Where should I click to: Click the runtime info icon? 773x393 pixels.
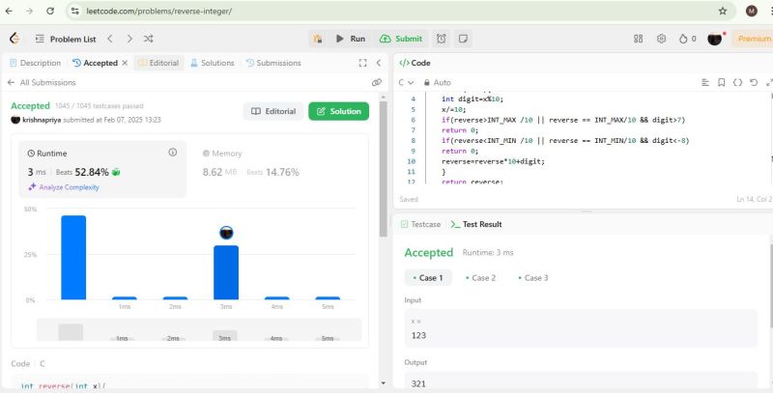tap(173, 153)
